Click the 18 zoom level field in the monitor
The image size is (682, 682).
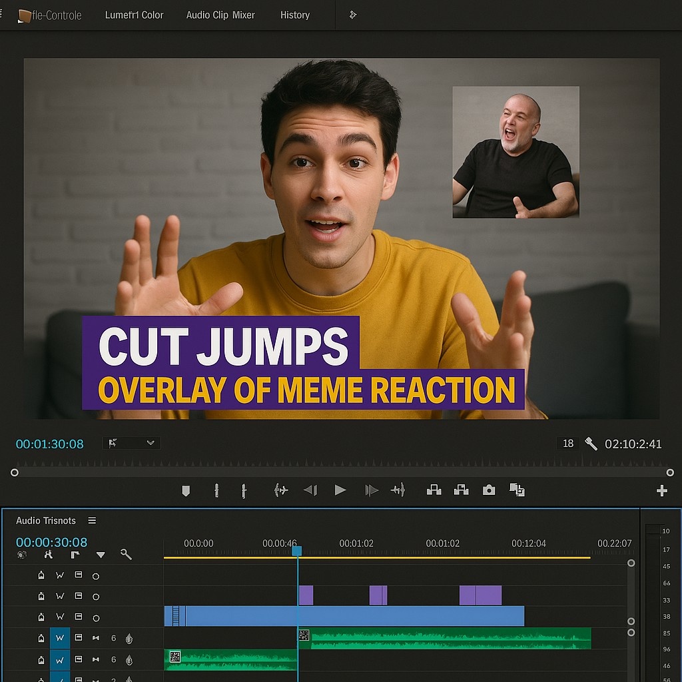568,444
